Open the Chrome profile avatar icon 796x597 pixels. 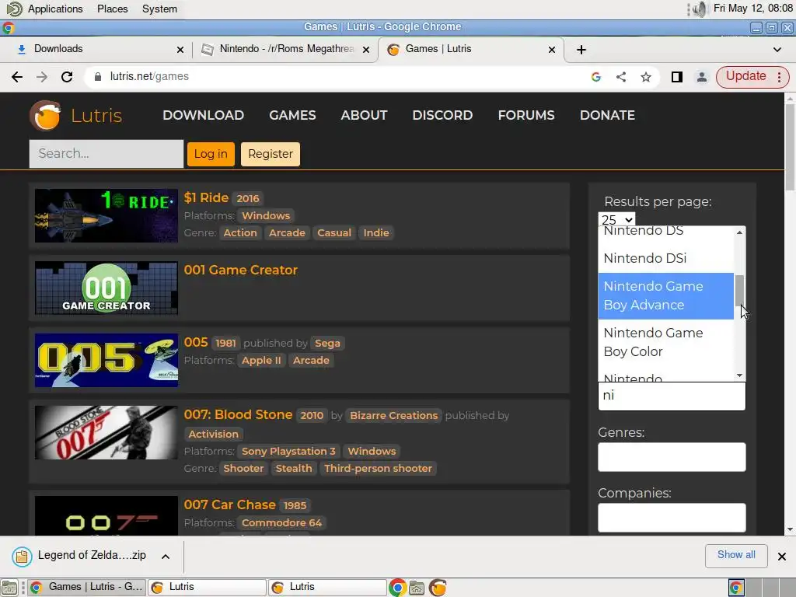[702, 77]
